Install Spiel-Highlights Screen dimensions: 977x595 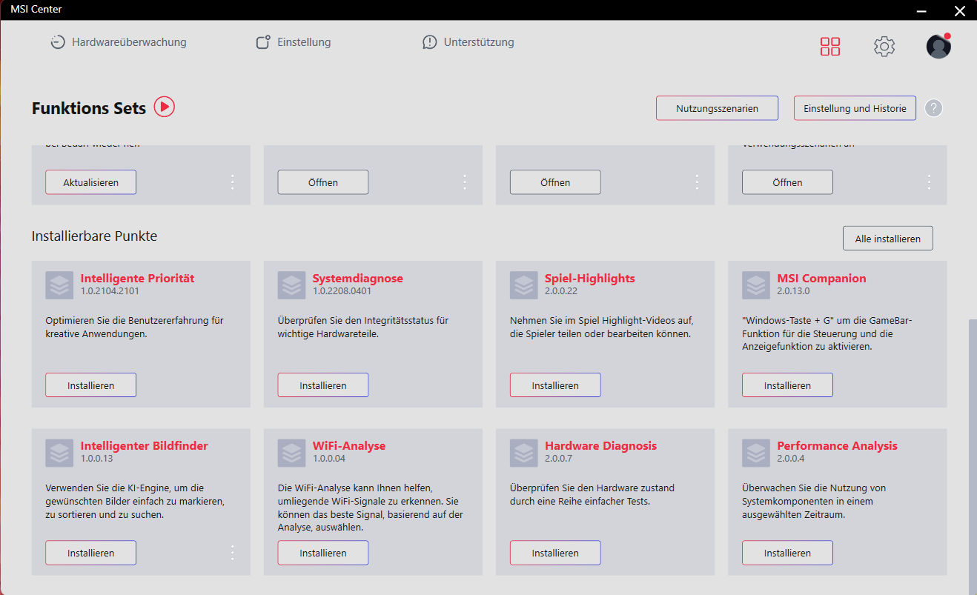point(555,385)
